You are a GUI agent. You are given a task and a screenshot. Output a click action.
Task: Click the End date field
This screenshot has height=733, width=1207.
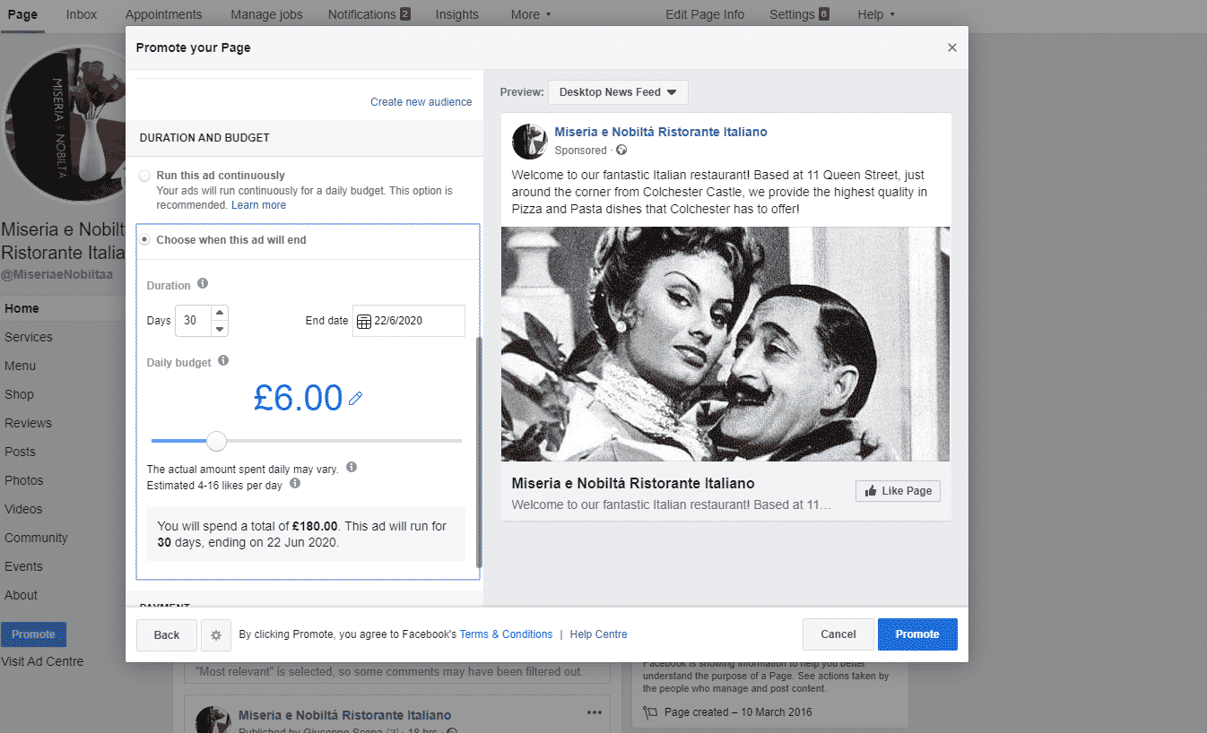(x=409, y=321)
